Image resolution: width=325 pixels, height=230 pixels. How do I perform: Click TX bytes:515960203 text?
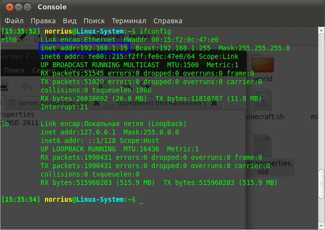click(199, 183)
